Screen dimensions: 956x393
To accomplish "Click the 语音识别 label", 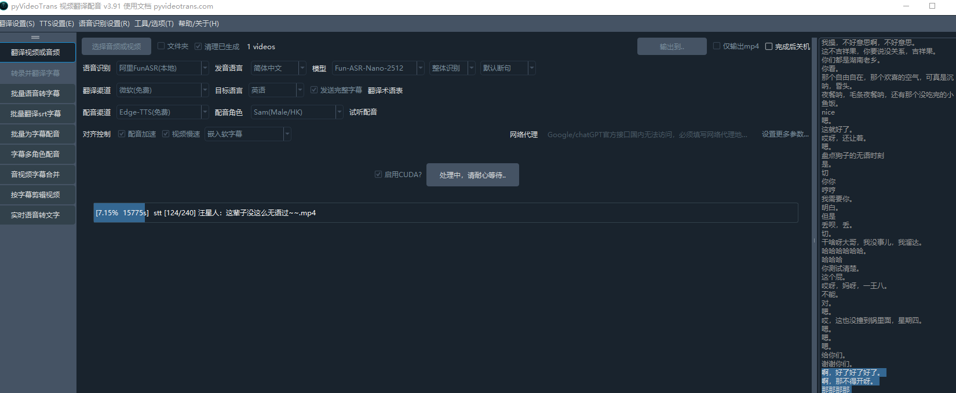I will tap(96, 68).
